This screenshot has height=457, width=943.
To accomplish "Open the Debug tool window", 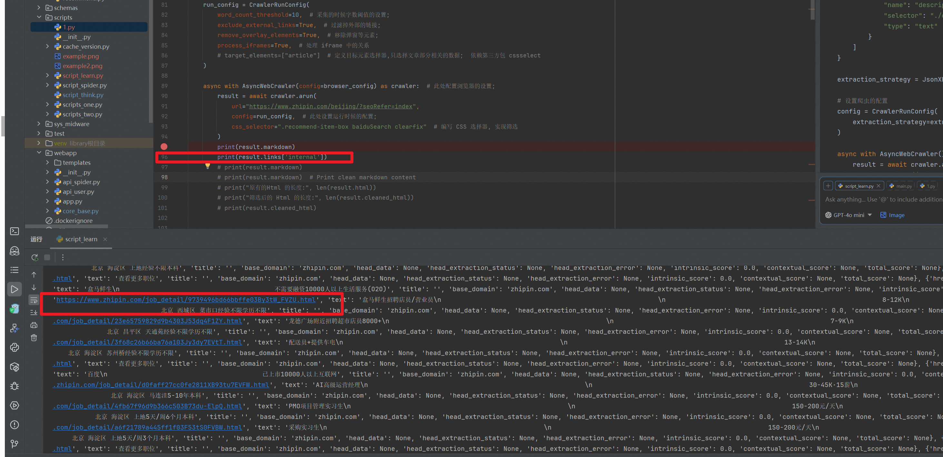I will (x=14, y=386).
